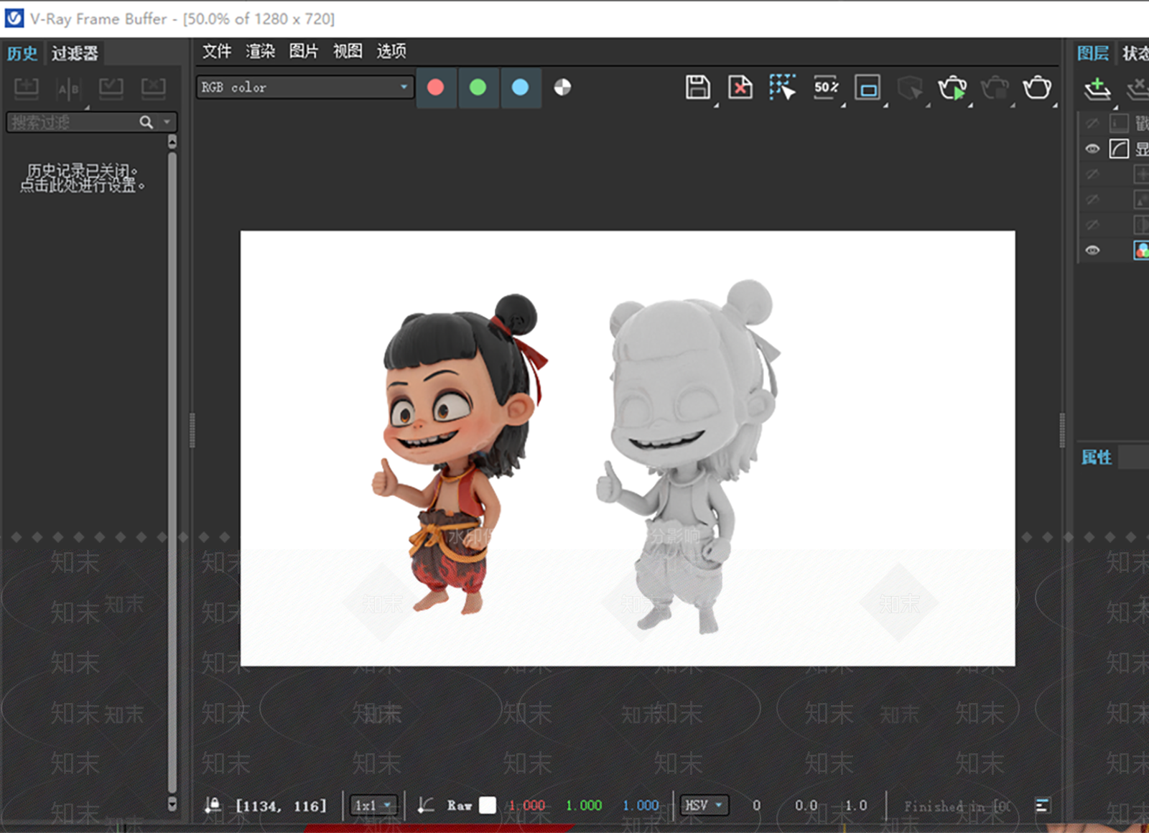
Task: Lock pixel coordinates icon in status bar
Action: click(x=213, y=805)
